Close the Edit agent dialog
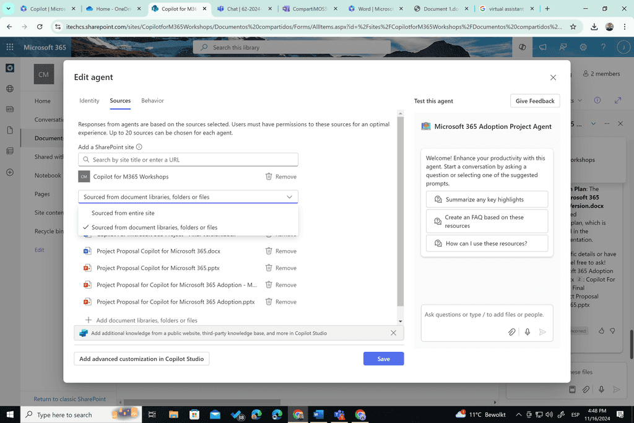The height and width of the screenshot is (423, 634). point(553,77)
